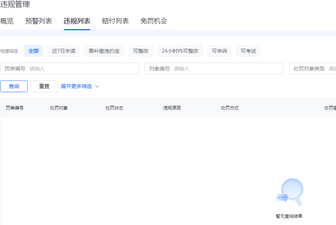Open 免罚机会 tab

click(154, 21)
